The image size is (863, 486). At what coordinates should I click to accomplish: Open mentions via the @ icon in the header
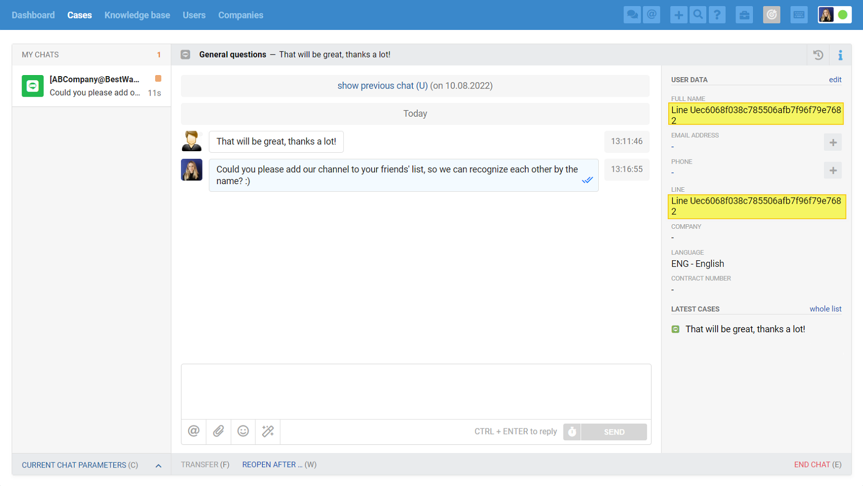click(x=652, y=14)
